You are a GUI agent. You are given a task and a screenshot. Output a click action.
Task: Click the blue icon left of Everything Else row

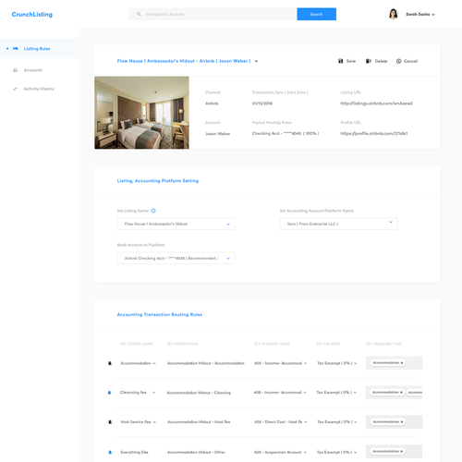[x=110, y=452]
